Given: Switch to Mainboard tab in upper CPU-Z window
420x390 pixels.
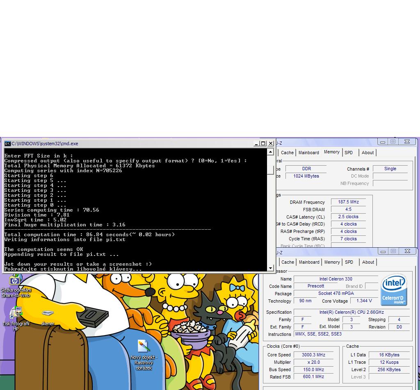Looking at the screenshot, I should [x=308, y=153].
